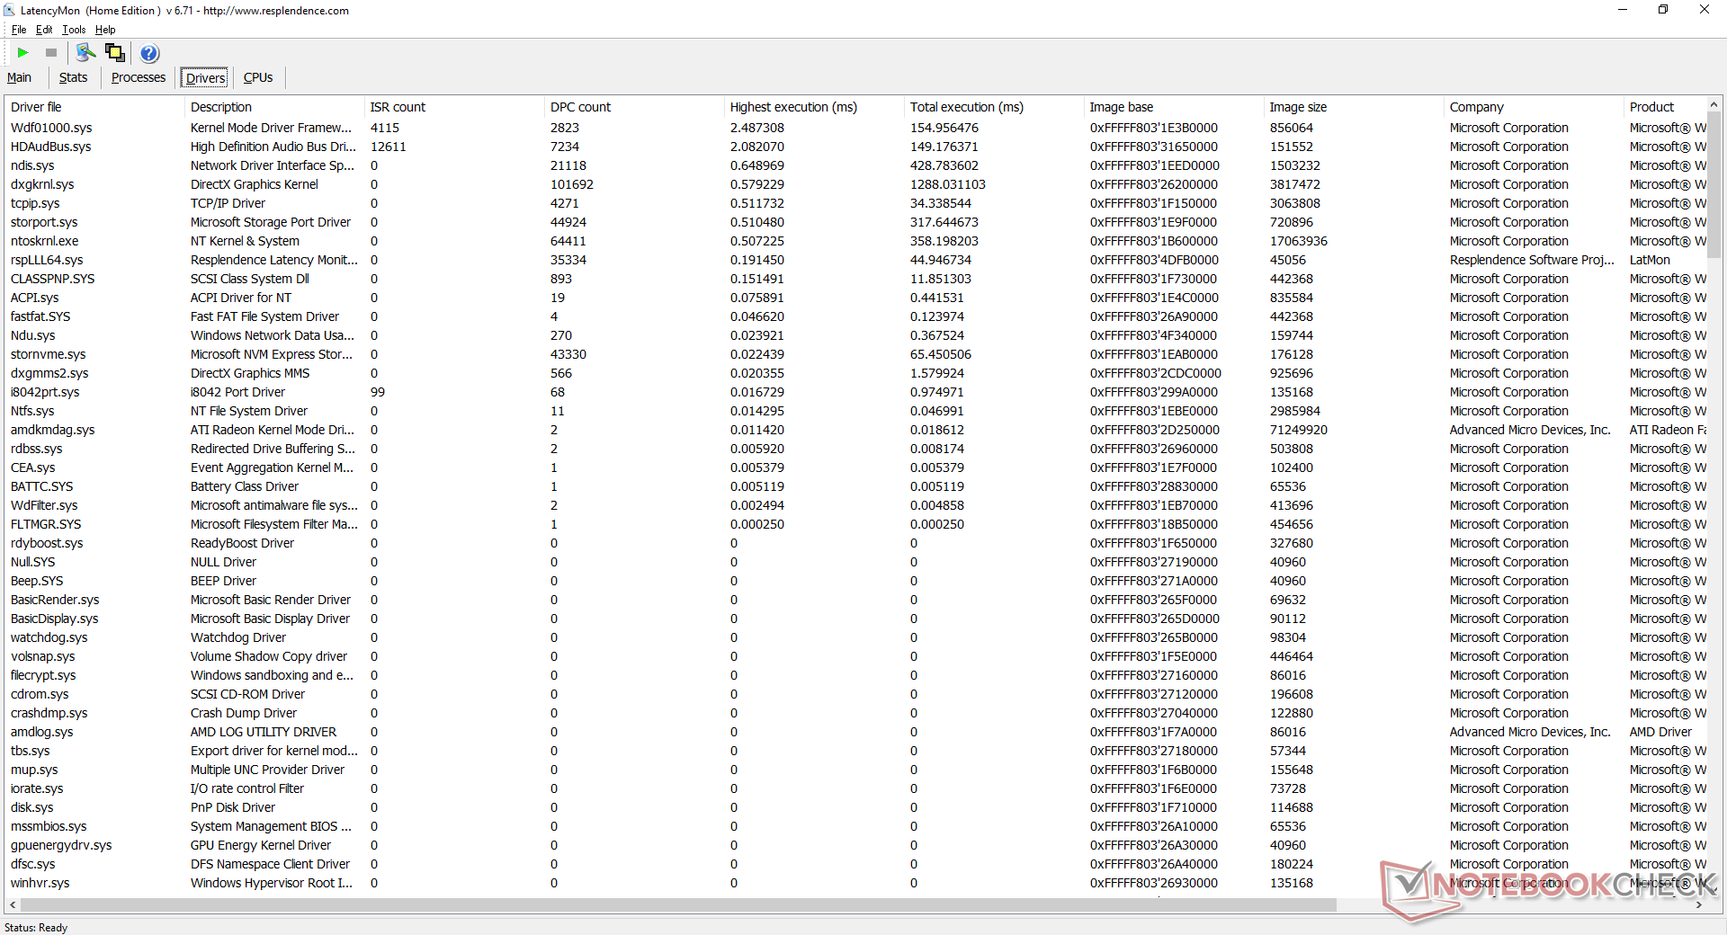Image resolution: width=1727 pixels, height=935 pixels.
Task: Open the options wrench icon in toolbar
Action: [x=86, y=53]
